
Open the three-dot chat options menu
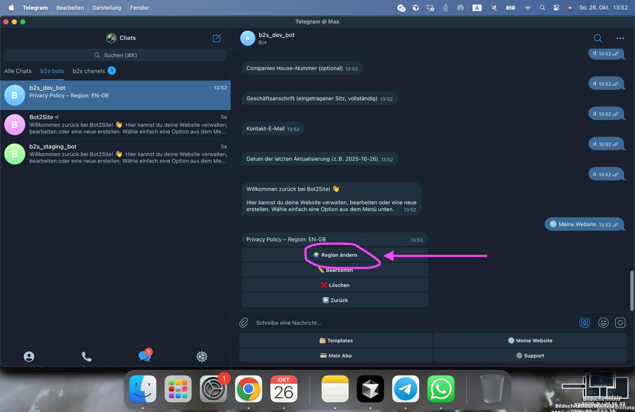pyautogui.click(x=620, y=38)
